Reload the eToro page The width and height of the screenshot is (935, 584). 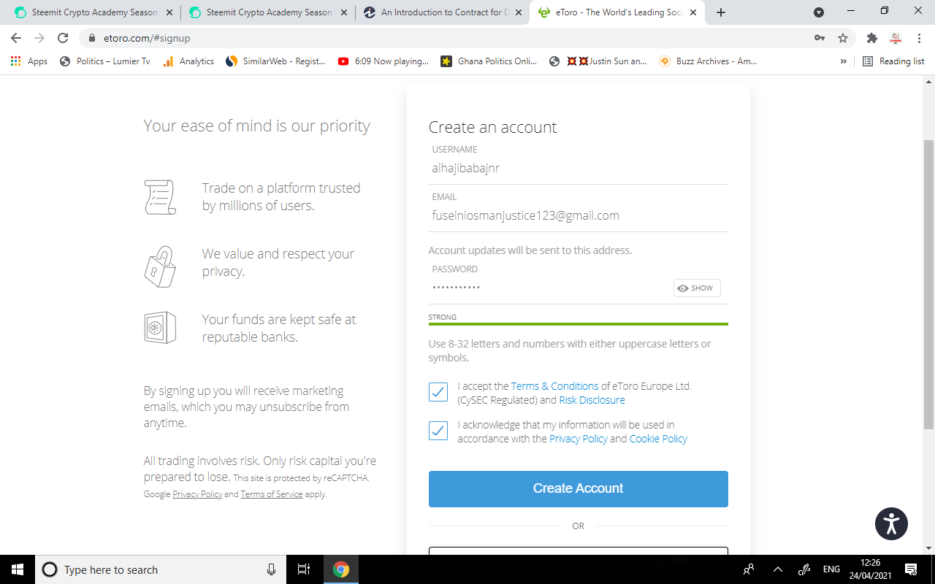(x=63, y=38)
